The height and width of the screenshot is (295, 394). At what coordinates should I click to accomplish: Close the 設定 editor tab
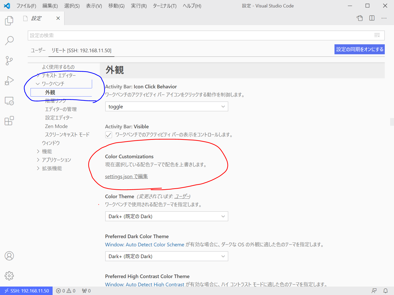click(58, 18)
